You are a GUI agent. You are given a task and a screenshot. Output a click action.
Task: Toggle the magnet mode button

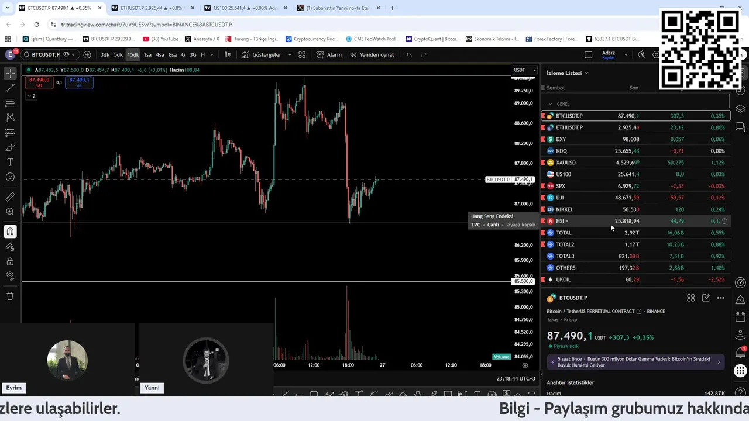pos(10,232)
